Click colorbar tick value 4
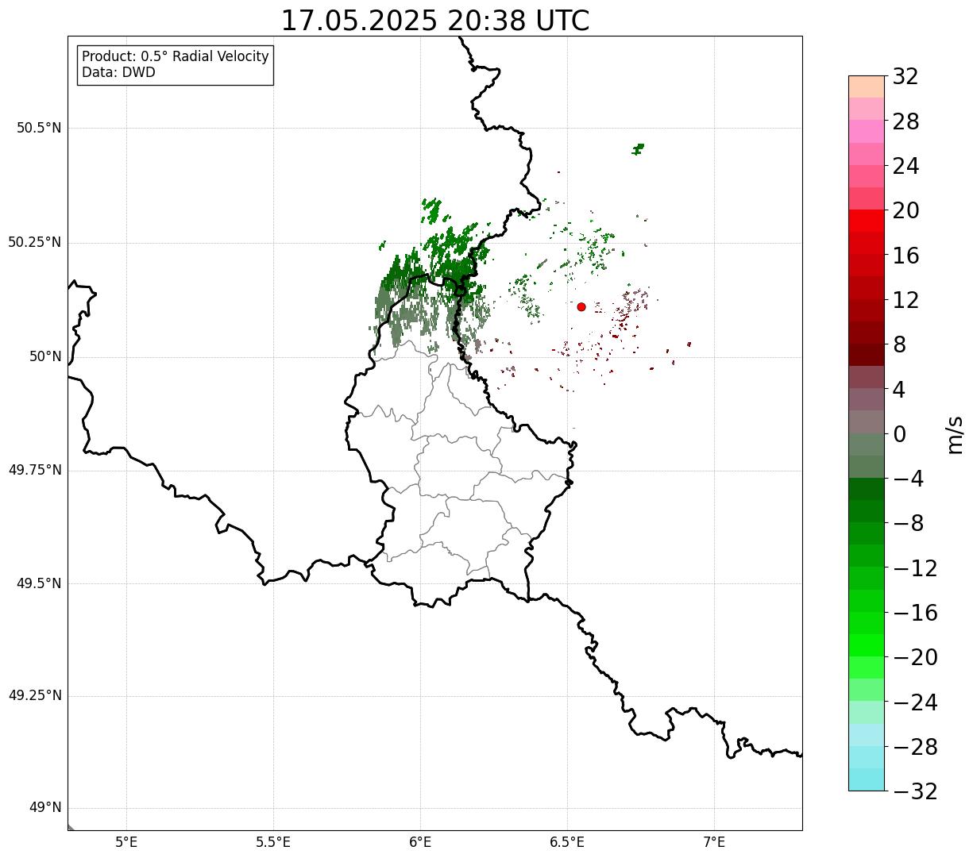Image resolution: width=973 pixels, height=858 pixels. pos(899,390)
